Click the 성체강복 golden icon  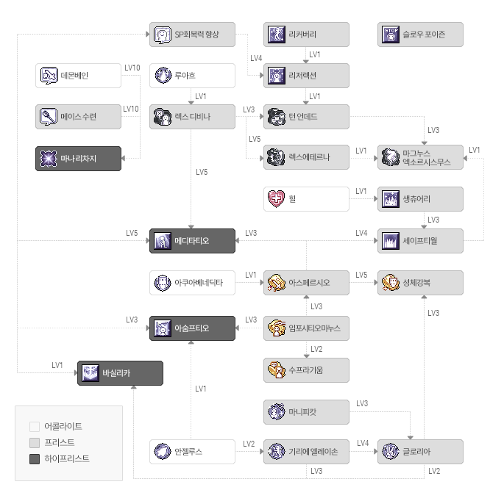[391, 283]
